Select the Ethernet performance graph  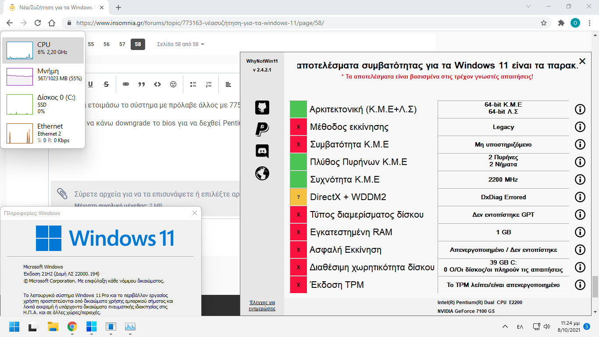pyautogui.click(x=43, y=133)
